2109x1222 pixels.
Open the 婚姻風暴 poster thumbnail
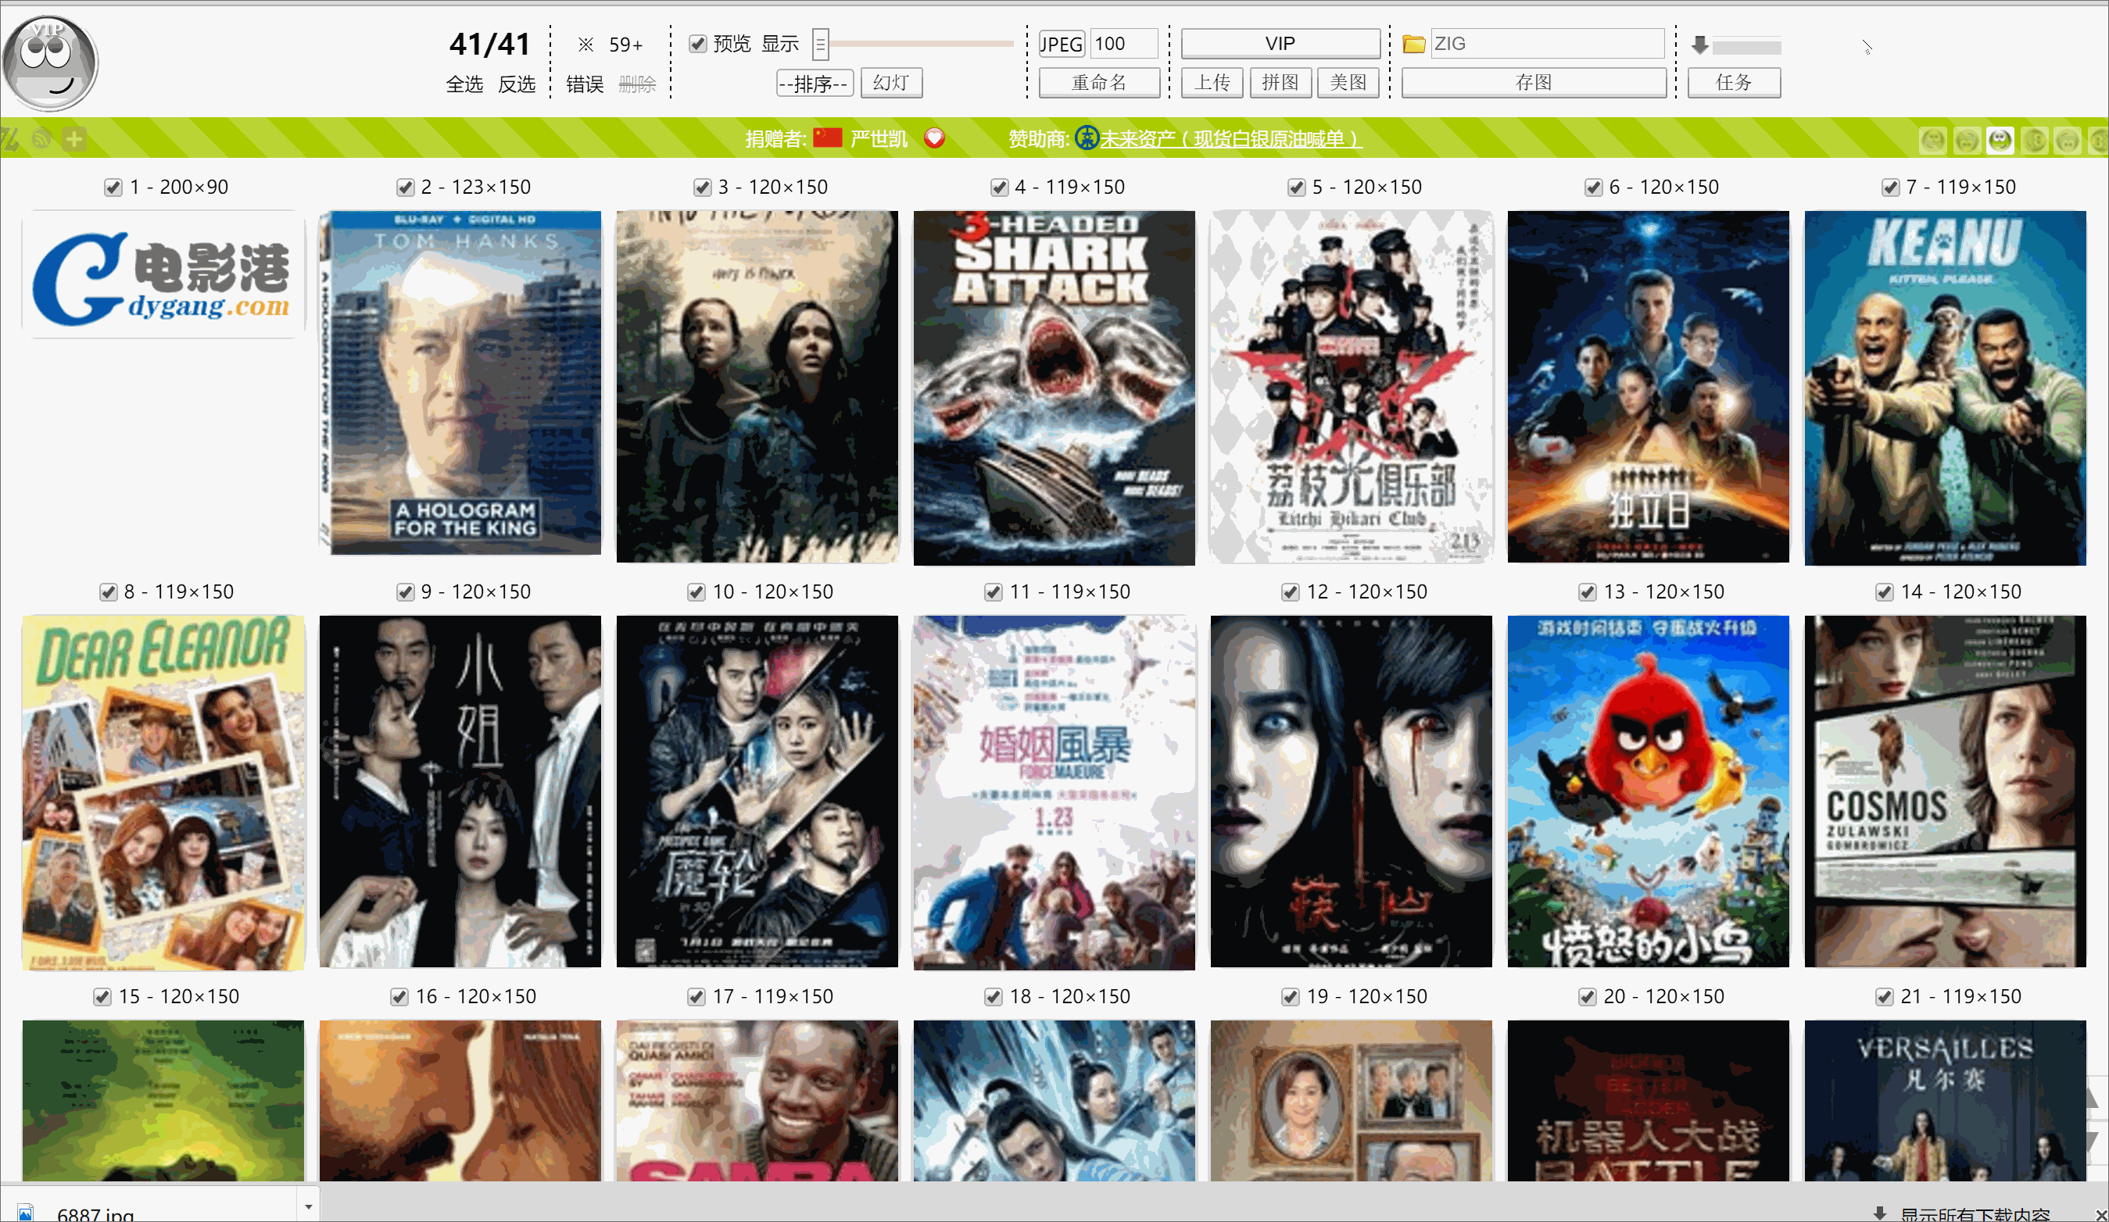tap(1054, 792)
